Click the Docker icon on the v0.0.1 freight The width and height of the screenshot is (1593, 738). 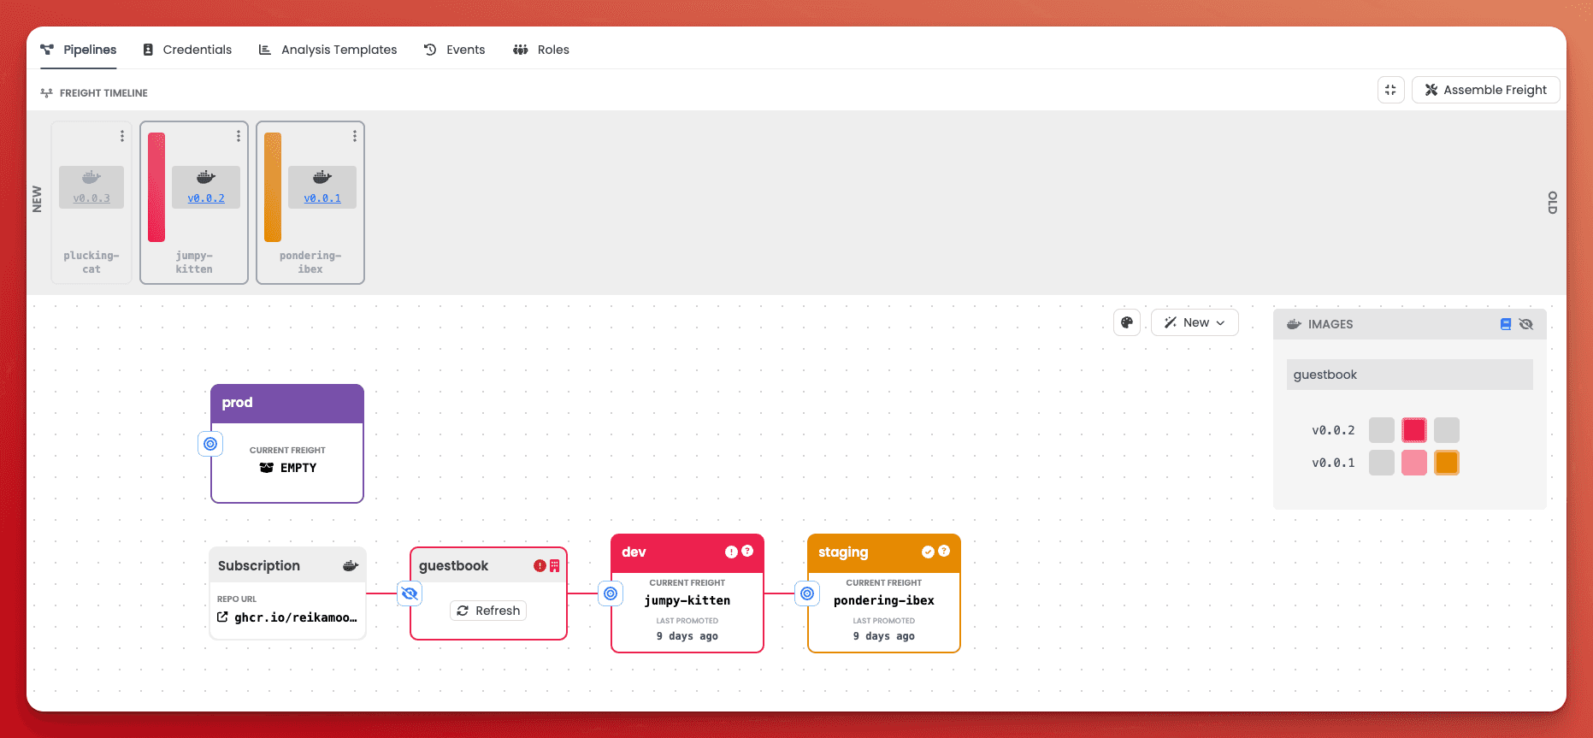(322, 178)
